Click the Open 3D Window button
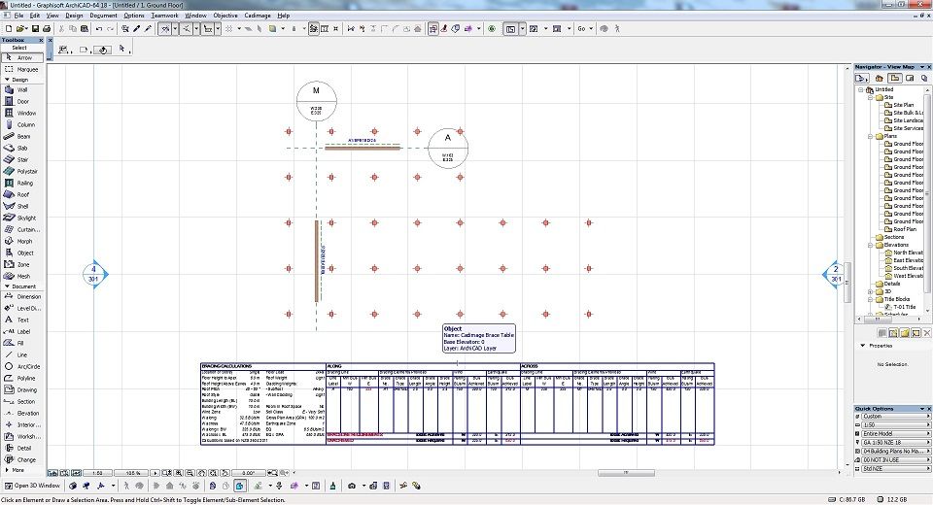The width and height of the screenshot is (933, 505). click(32, 486)
